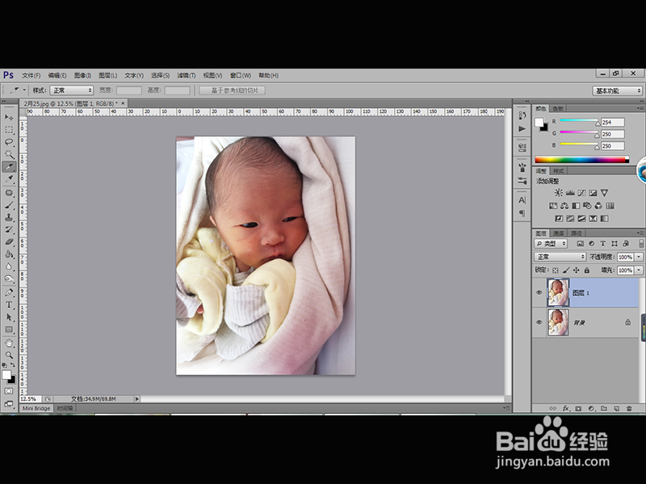Select the Eraser tool
646x484 pixels.
(x=9, y=242)
